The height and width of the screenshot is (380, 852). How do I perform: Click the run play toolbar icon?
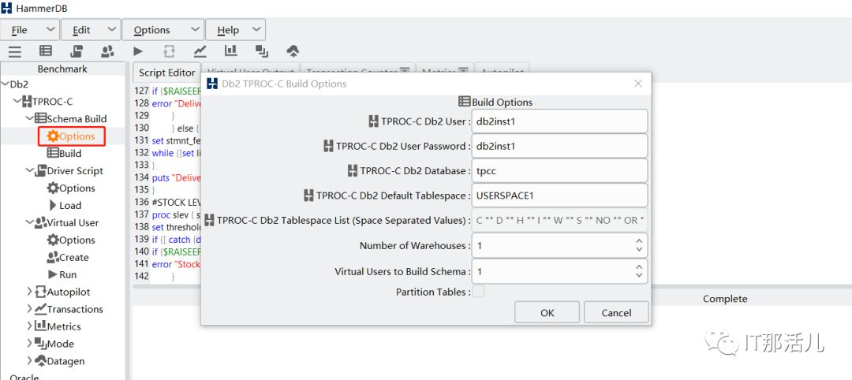139,51
